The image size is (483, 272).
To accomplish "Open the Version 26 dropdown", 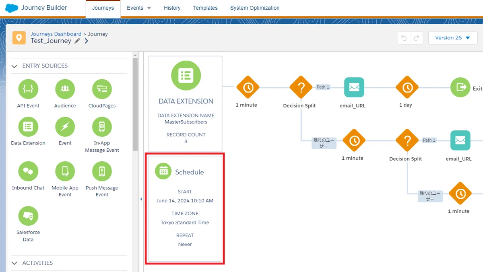I will click(453, 38).
